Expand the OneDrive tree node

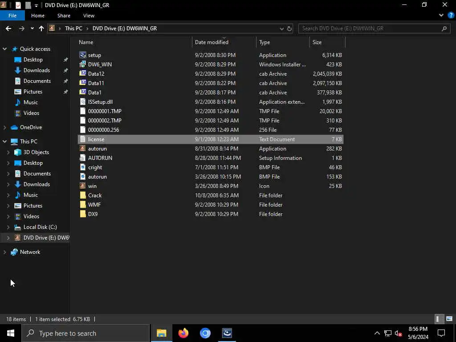[x=4, y=127]
